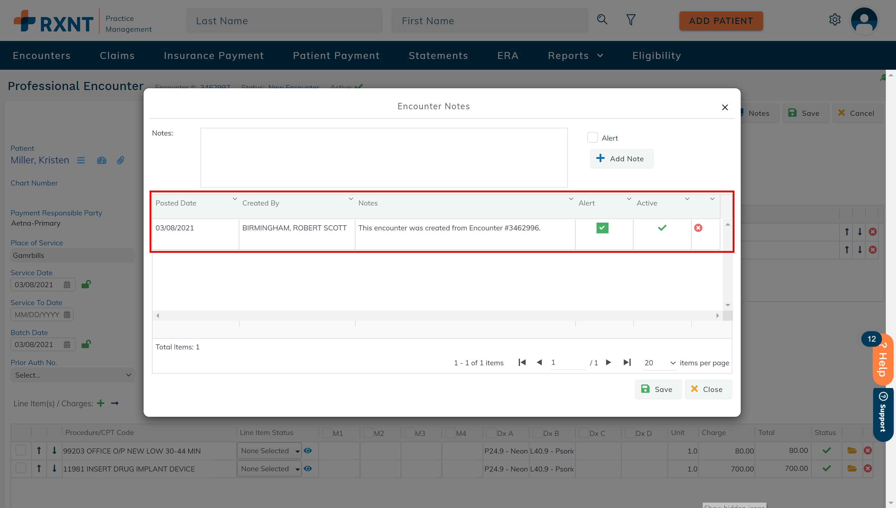
Task: Open the patient filter funnel icon
Action: 631,19
